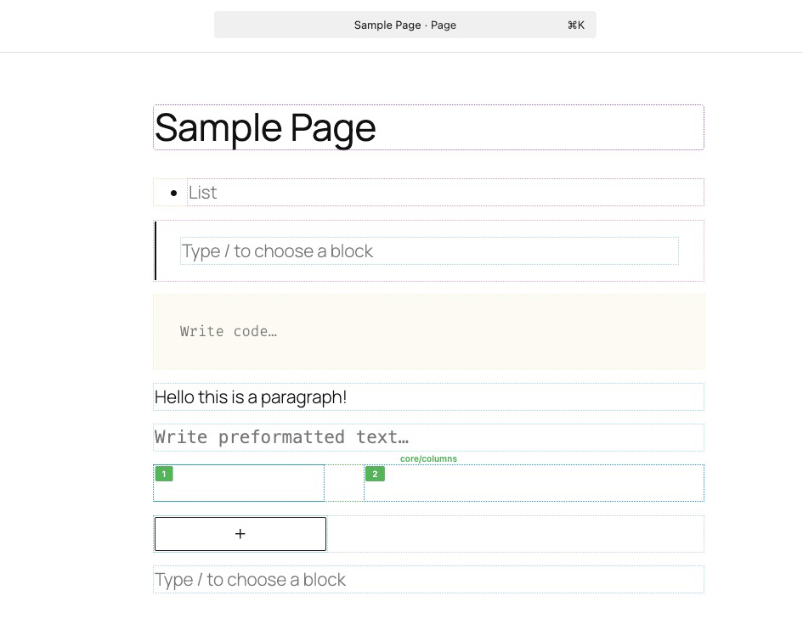This screenshot has height=635, width=803.
Task: Click the Sample Page heading title
Action: [x=264, y=127]
